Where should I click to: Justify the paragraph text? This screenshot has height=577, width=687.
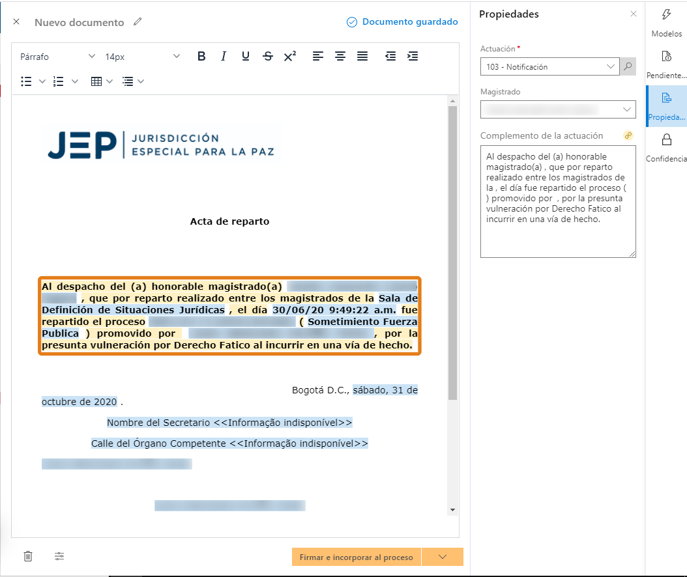pos(362,57)
